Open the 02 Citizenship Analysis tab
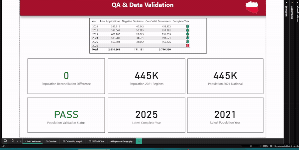Screen dimensions: 299x150 73,141
